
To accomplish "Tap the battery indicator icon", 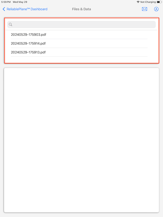I will coord(159,2).
